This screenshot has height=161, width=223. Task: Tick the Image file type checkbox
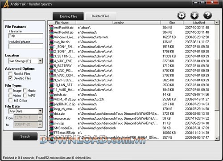click(x=10, y=90)
